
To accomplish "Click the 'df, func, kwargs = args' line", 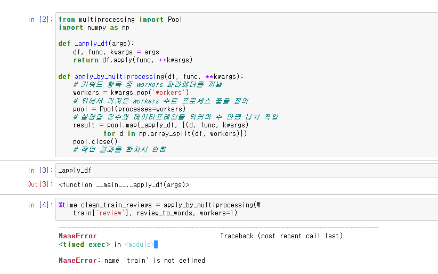I will point(116,52).
